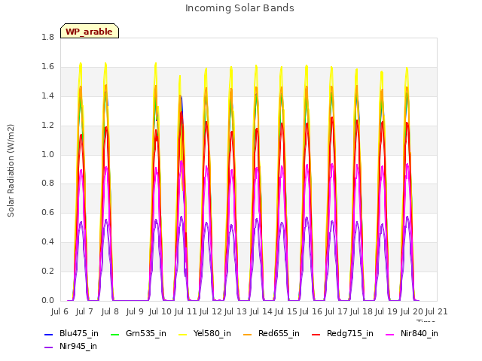
Task: Select the Red655_in legend label
Action: pos(279,334)
